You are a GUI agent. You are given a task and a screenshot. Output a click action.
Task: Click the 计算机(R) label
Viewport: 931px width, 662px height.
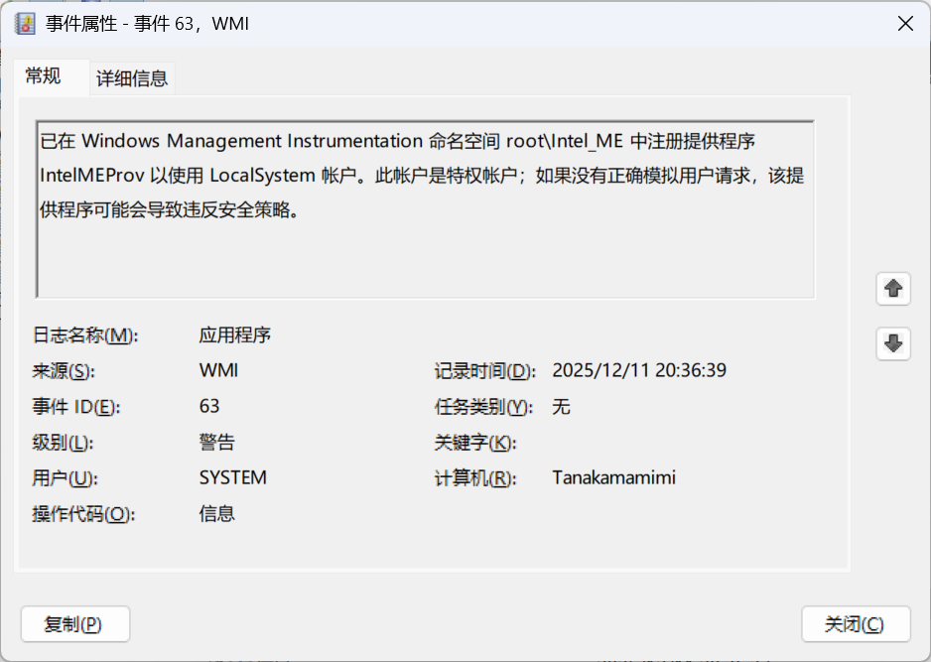pos(475,478)
